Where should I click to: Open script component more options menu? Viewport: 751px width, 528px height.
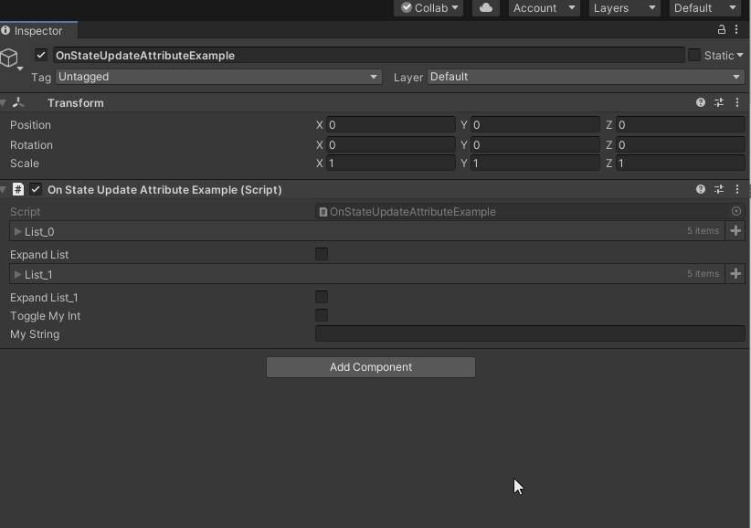(736, 190)
